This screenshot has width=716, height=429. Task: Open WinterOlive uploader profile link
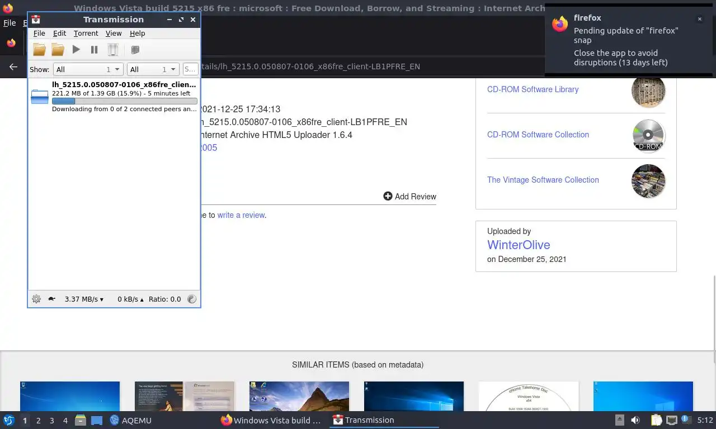pos(519,245)
